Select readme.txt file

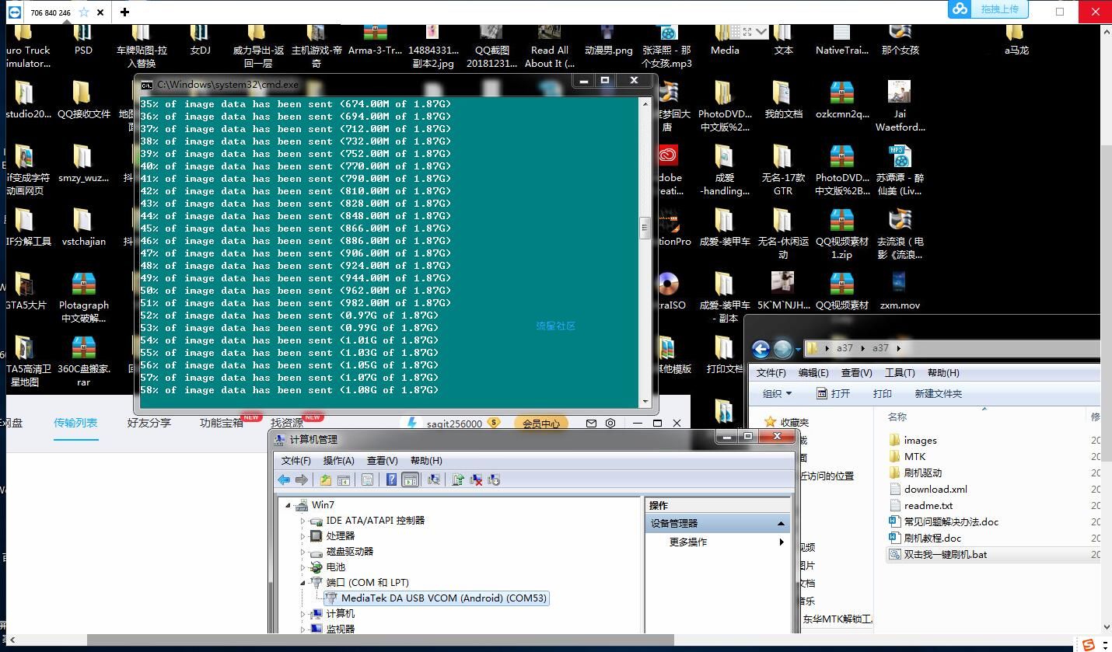(x=920, y=506)
